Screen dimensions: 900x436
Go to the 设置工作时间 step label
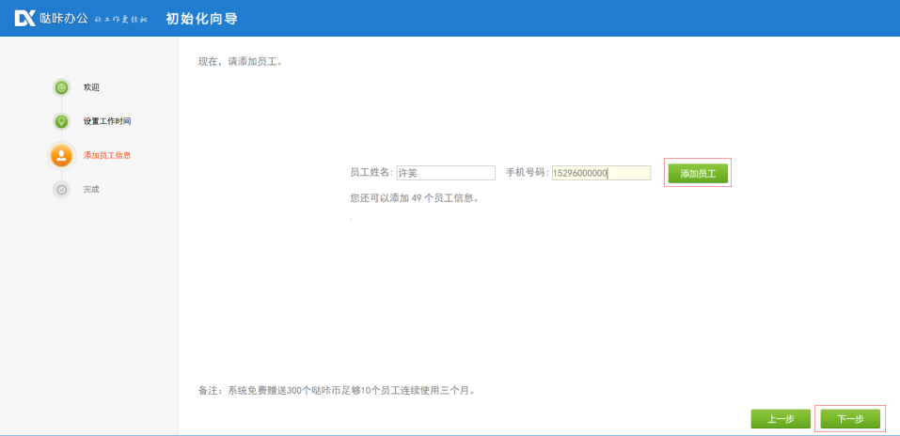click(106, 121)
